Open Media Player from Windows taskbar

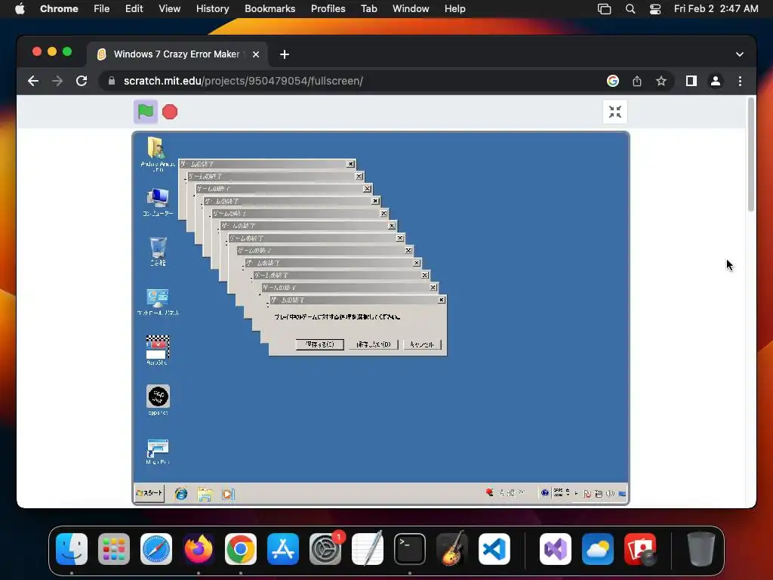point(228,493)
